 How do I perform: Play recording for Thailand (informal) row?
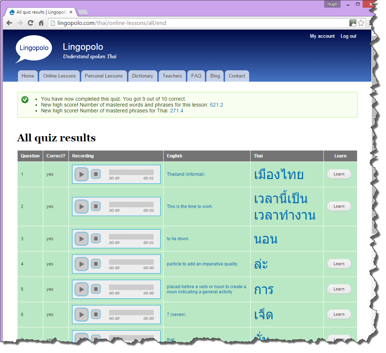coord(82,174)
